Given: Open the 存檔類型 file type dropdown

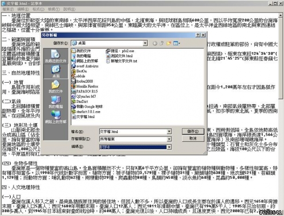Looking at the screenshot, I should click(169, 139).
